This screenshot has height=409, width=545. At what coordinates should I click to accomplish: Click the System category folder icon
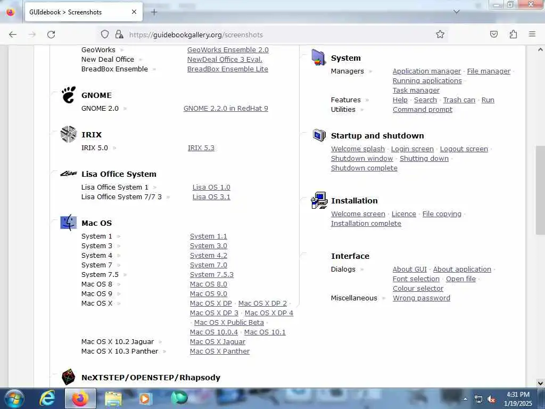[x=318, y=58]
